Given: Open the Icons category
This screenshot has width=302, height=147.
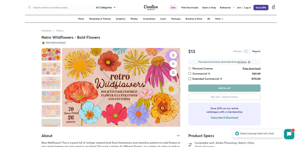Looking at the screenshot, I should (x=163, y=19).
